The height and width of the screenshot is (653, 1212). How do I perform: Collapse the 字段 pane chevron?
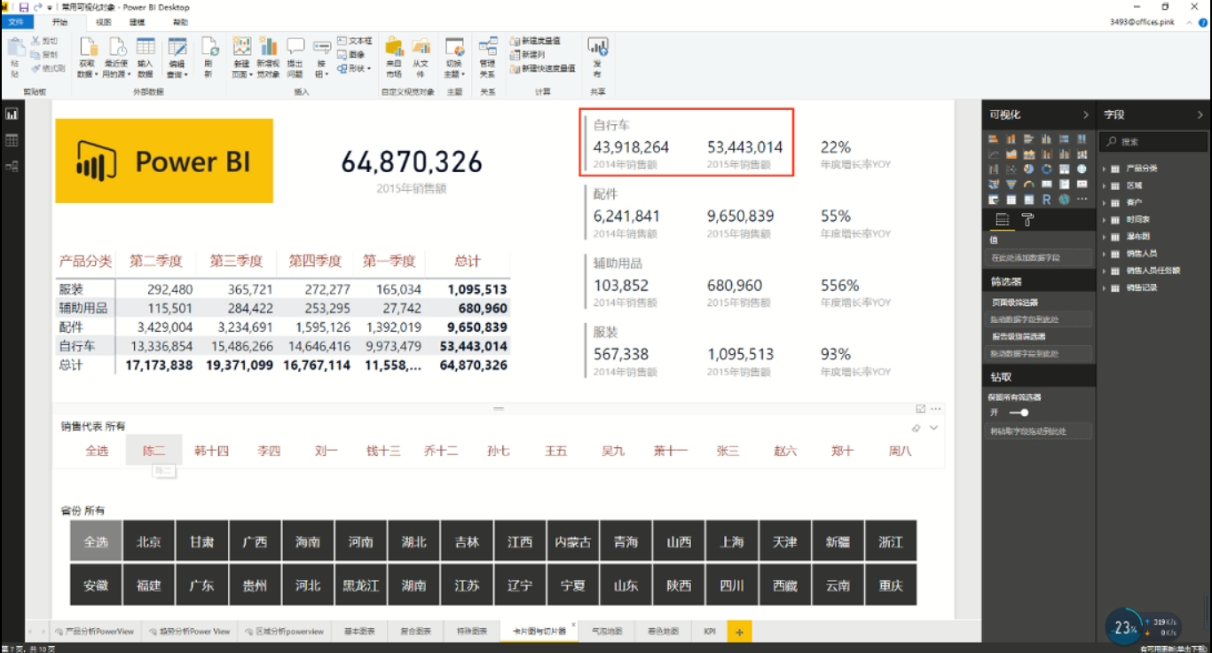[x=1200, y=114]
